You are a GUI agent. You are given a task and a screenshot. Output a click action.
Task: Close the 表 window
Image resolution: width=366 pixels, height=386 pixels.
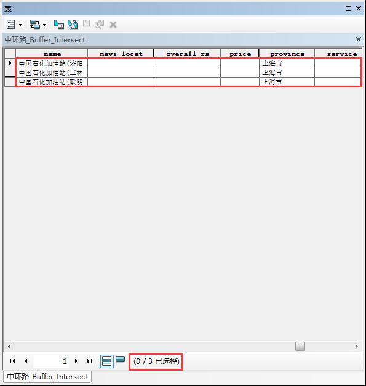359,9
